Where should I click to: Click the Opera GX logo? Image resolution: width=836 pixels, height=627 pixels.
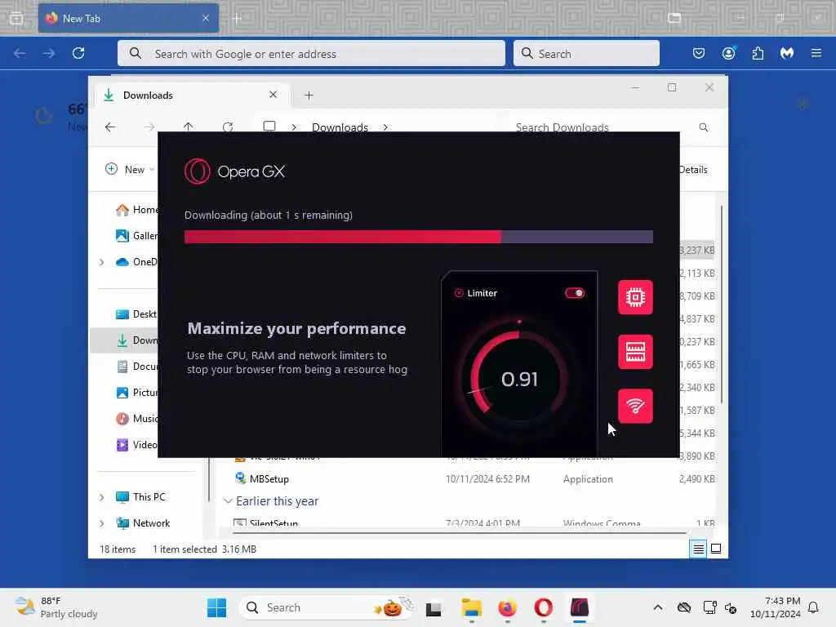pos(235,171)
